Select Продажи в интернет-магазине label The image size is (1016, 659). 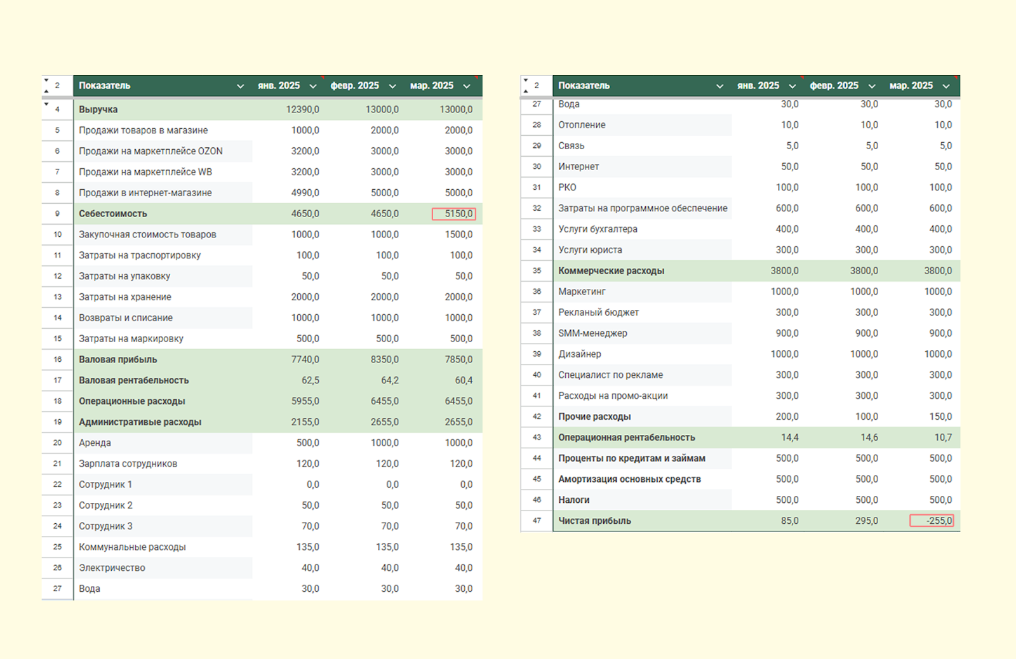pyautogui.click(x=145, y=193)
